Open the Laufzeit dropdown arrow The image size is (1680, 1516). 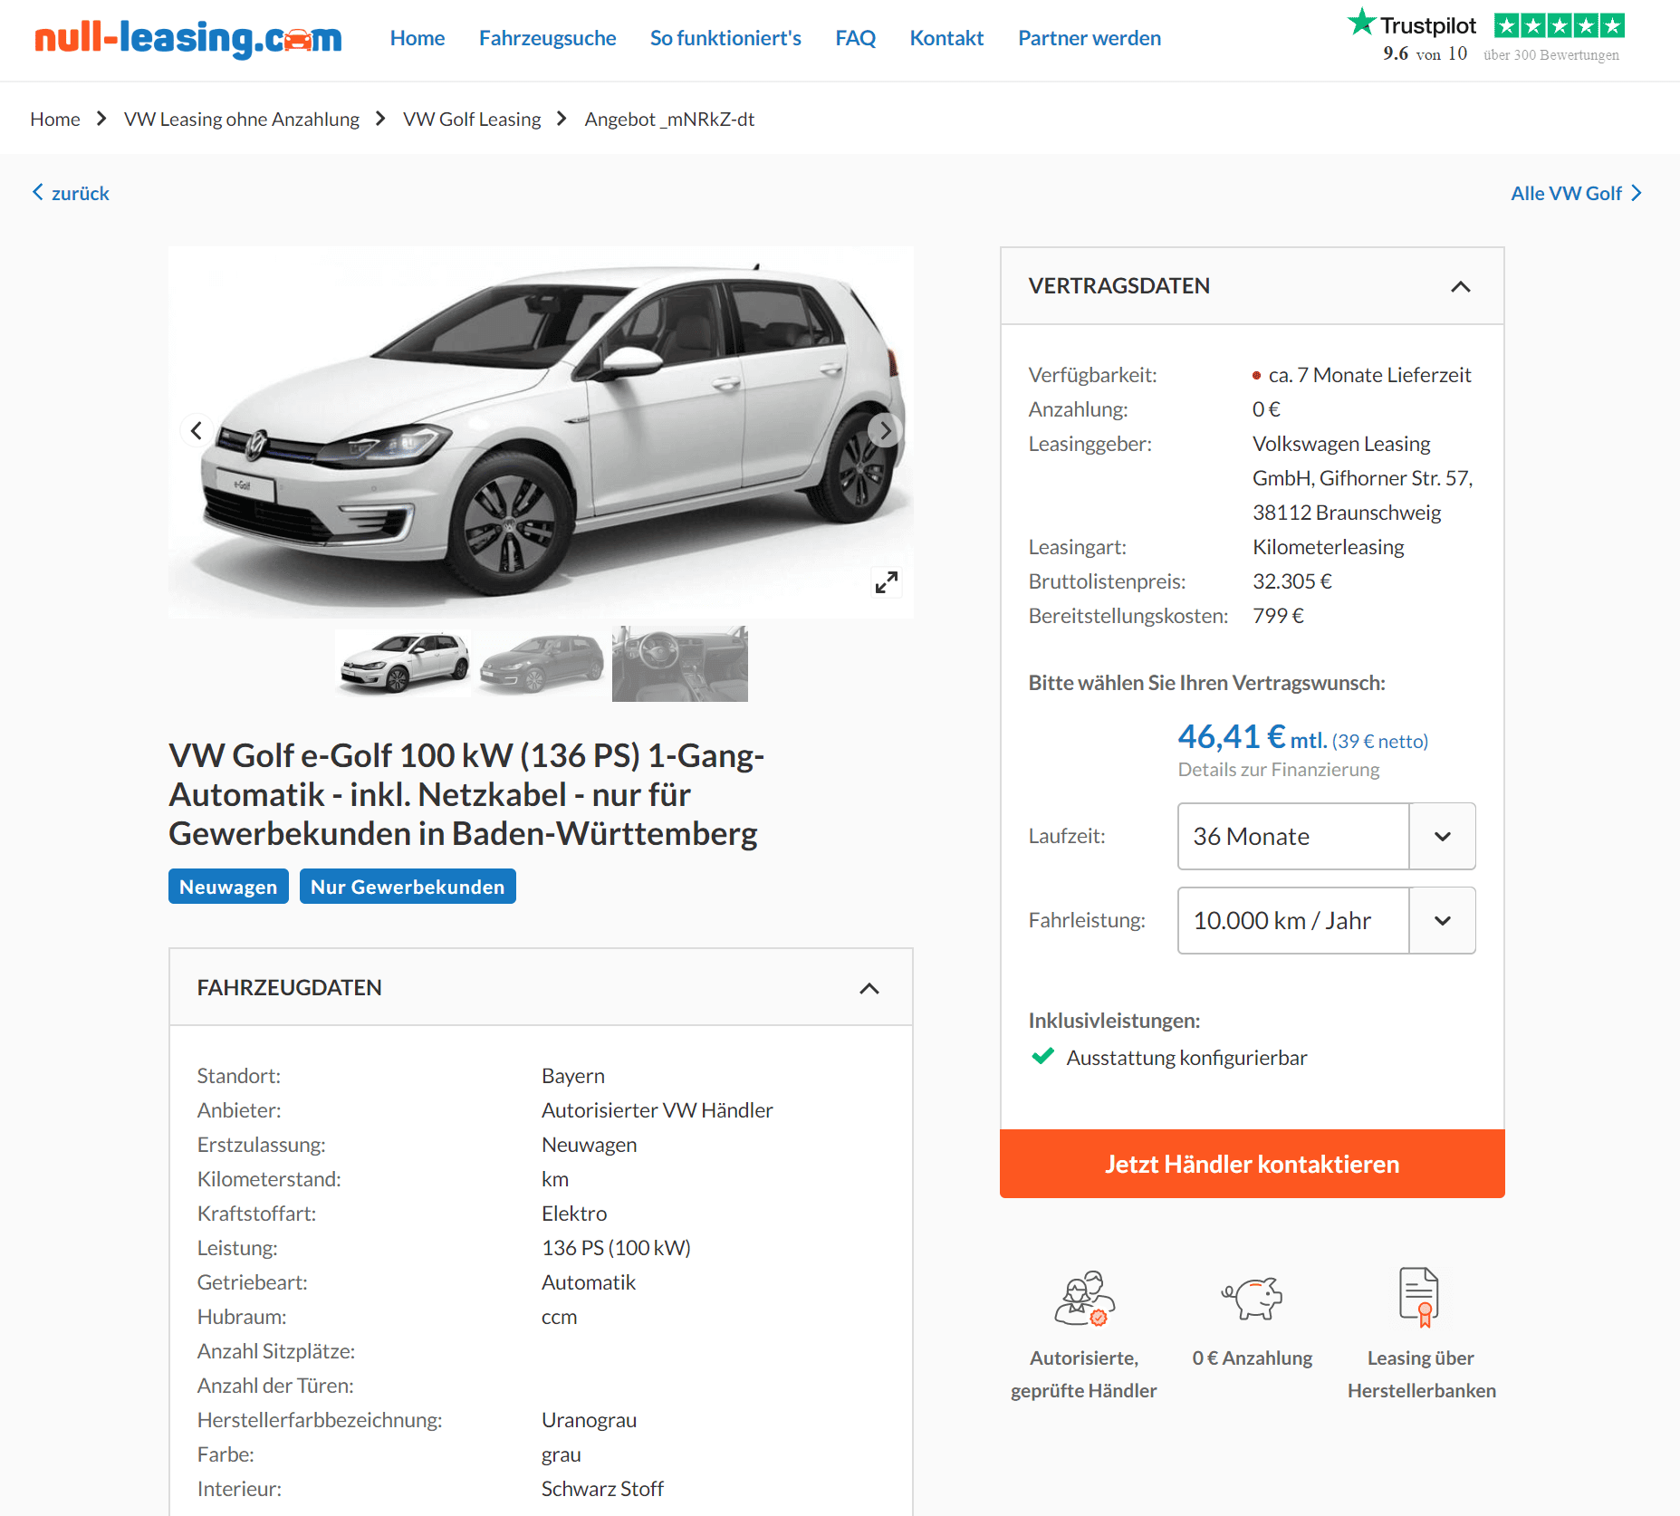[x=1443, y=836]
